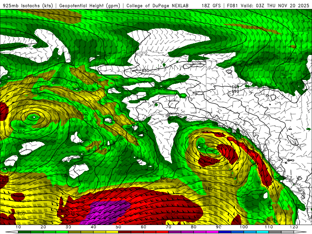Select the 80 knot legend value
The image size is (312, 234).
point(193,227)
